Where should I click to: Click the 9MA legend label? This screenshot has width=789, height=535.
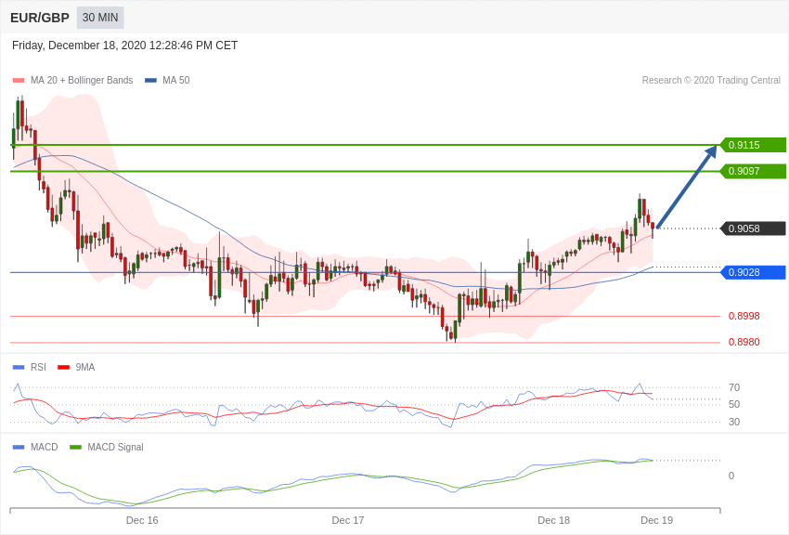(x=85, y=368)
